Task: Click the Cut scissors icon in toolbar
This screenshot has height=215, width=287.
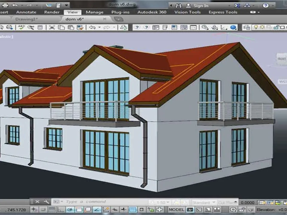Action: tap(52, 27)
